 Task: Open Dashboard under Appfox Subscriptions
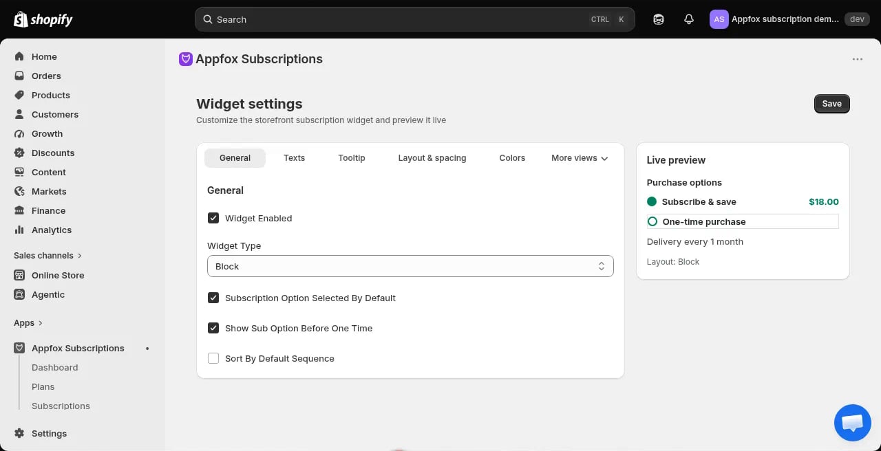coord(55,367)
